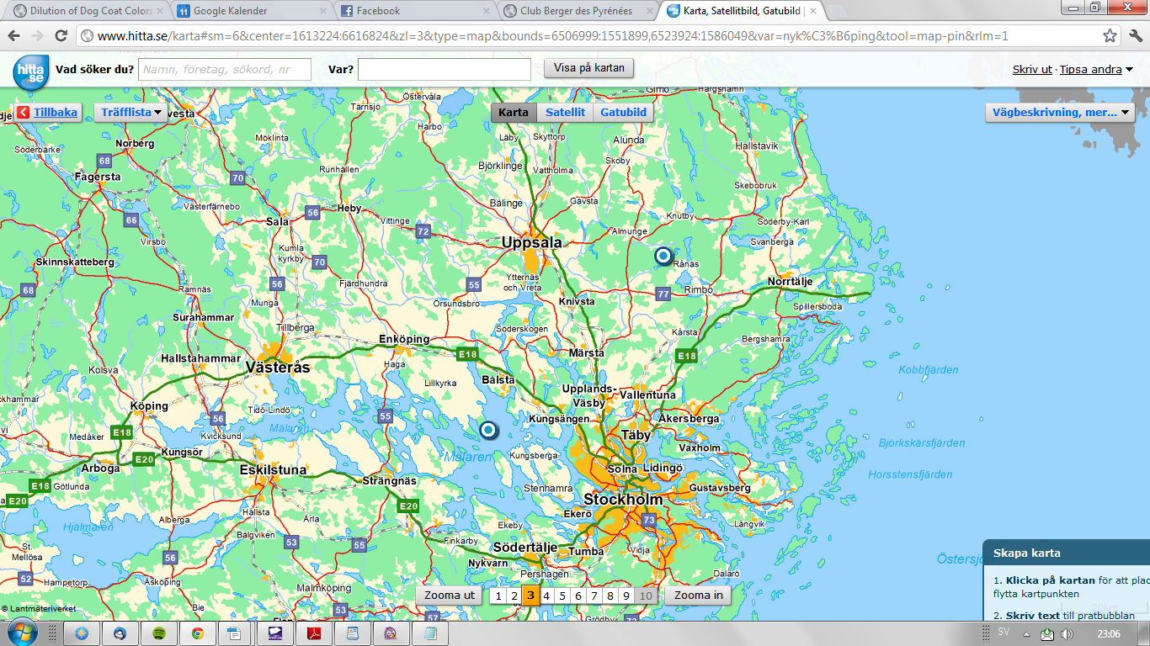Open Chrome wrench settings menu
Viewport: 1150px width, 646px height.
click(x=1134, y=36)
